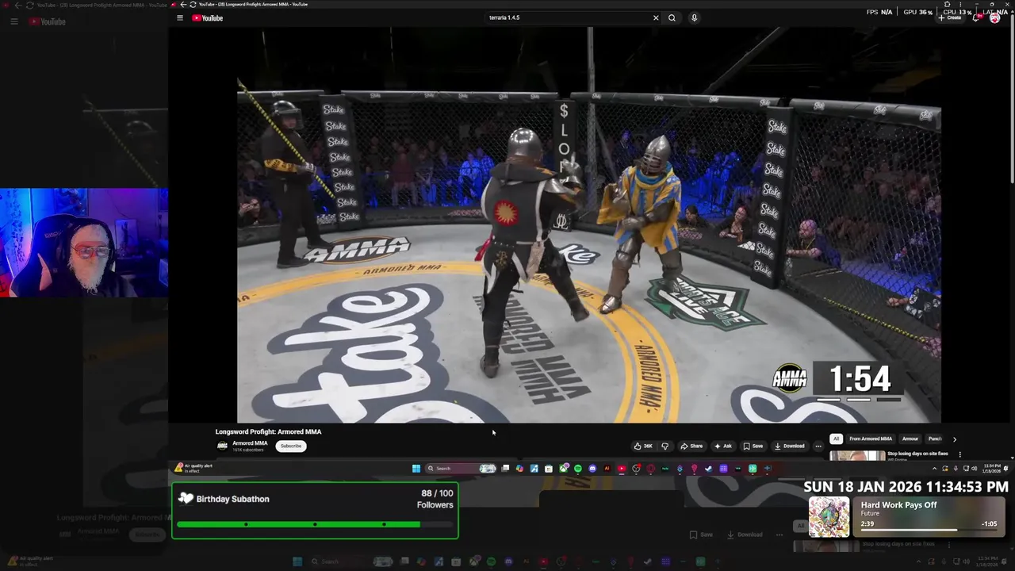Open the YouTube Create button
Image resolution: width=1015 pixels, height=571 pixels.
[951, 17]
